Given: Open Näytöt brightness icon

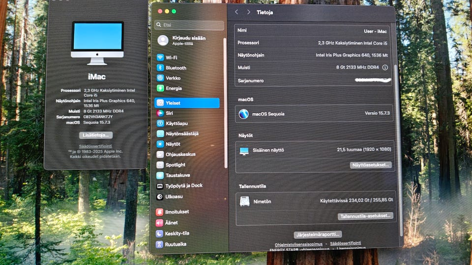Looking at the screenshot, I should [x=160, y=144].
